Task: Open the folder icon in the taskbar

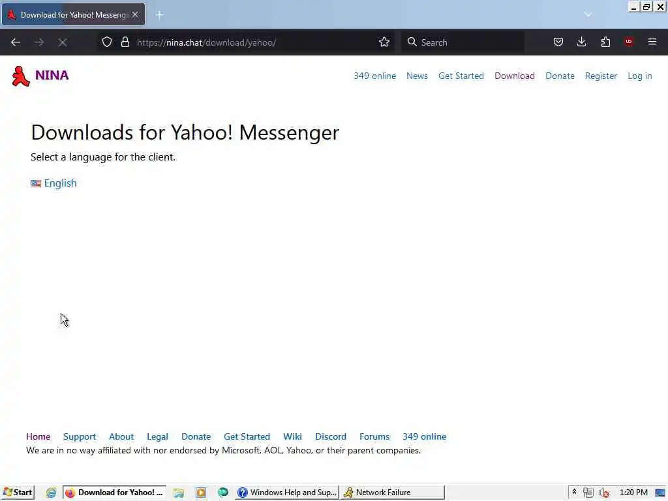Action: click(x=179, y=493)
